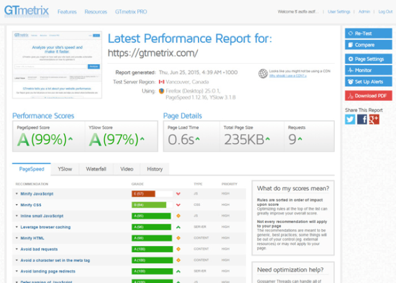Click the Log Out link
This screenshot has height=283, width=396.
[x=385, y=12]
